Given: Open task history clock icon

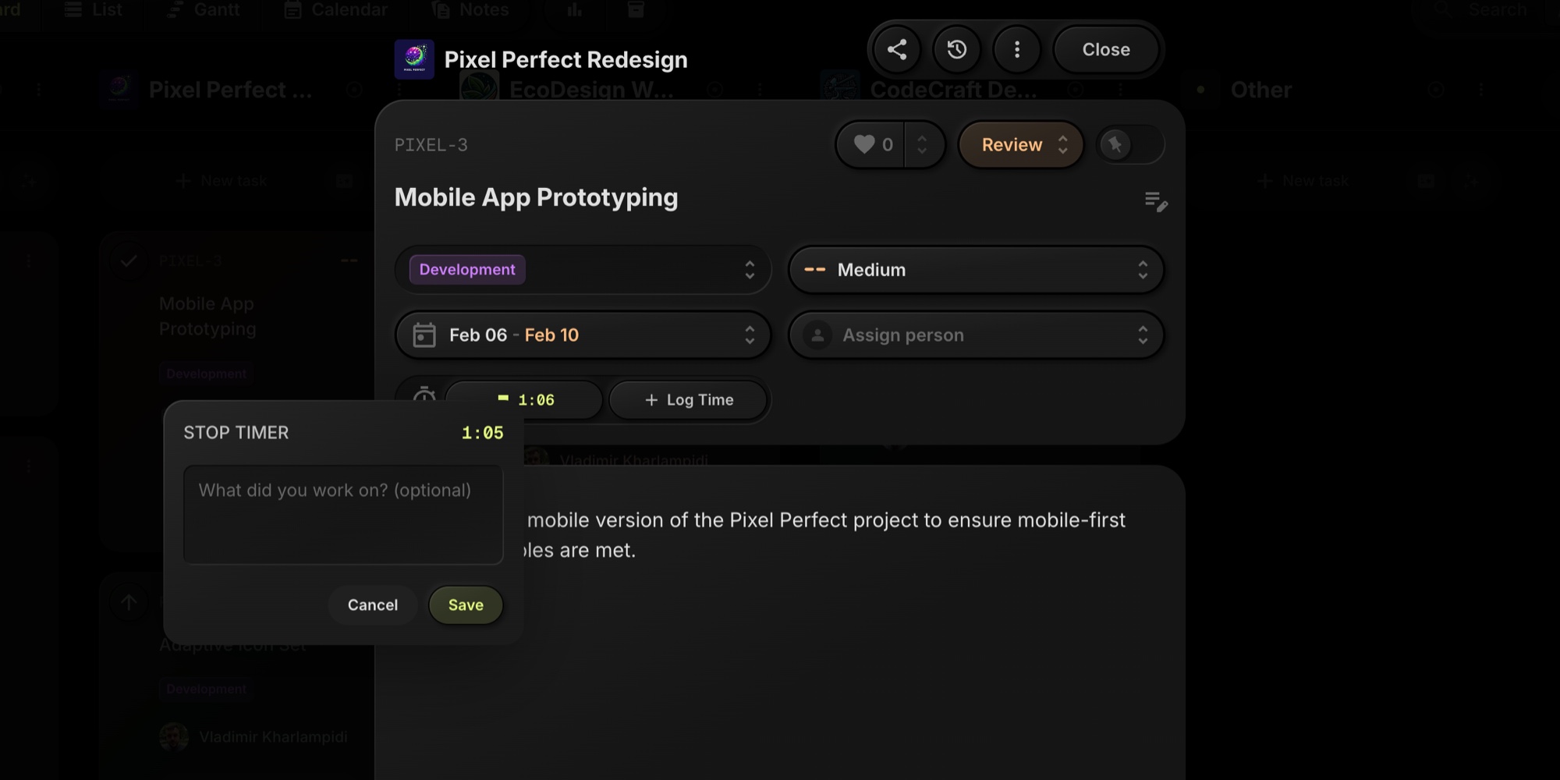Looking at the screenshot, I should point(957,50).
